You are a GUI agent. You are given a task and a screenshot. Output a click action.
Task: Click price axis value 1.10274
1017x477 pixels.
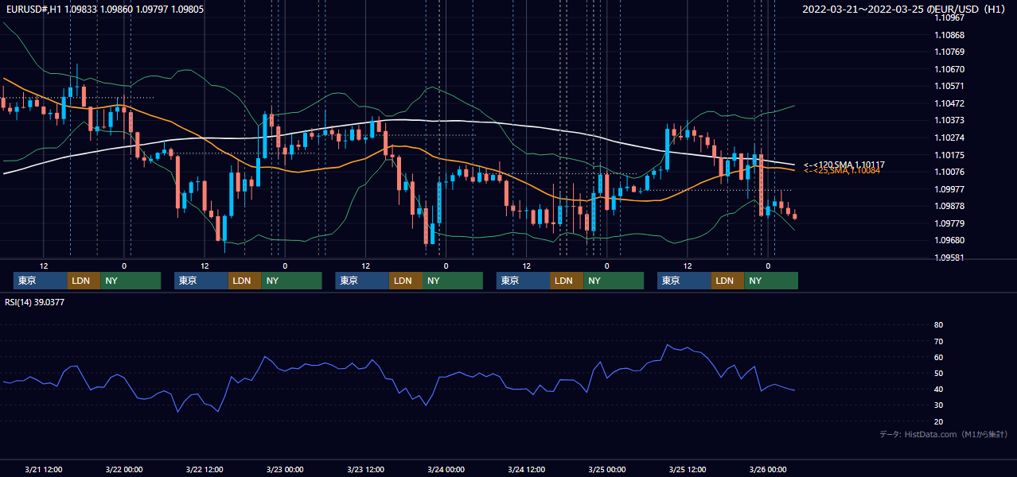point(950,138)
